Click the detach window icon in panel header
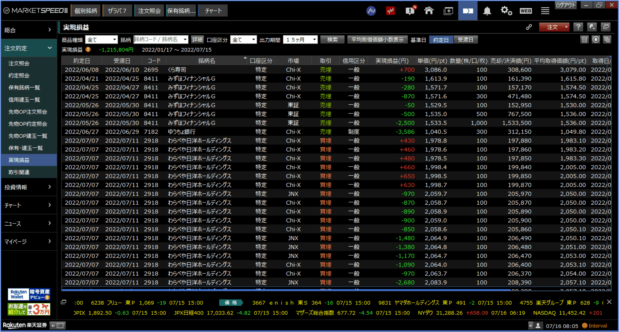This screenshot has width=619, height=332. tap(606, 27)
